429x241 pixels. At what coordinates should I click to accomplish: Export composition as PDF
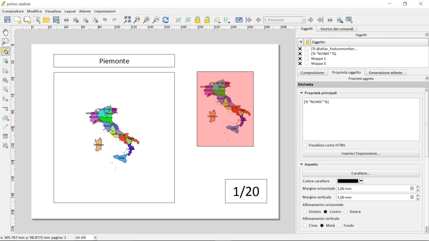tap(95, 20)
